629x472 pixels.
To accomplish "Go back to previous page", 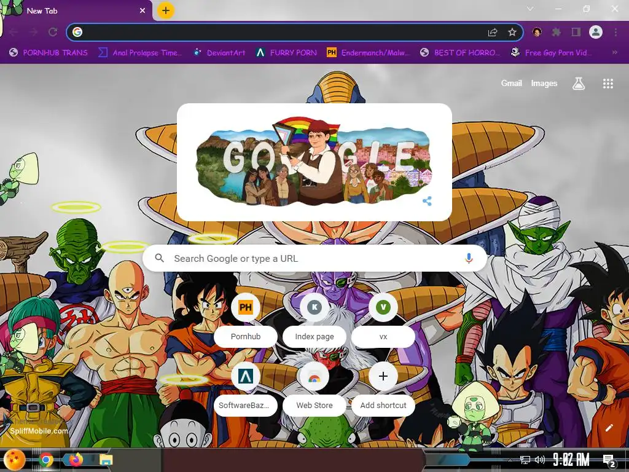I will click(14, 32).
